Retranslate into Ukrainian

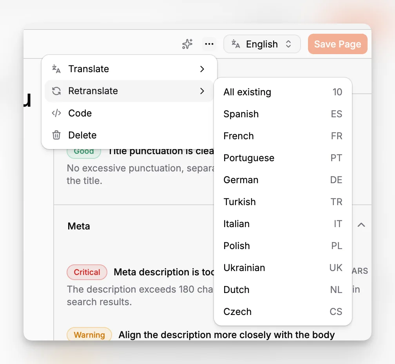[x=283, y=268]
